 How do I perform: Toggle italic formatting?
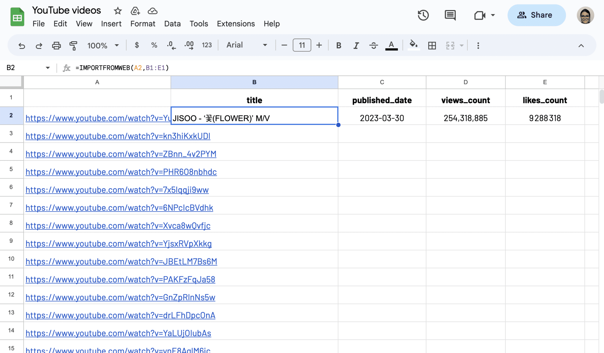tap(356, 45)
